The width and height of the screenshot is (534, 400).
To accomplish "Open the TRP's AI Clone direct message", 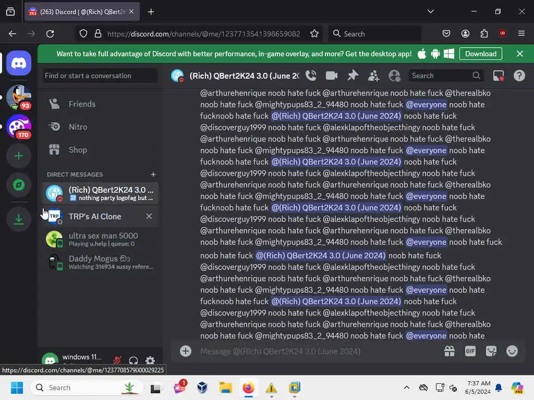I will [100, 216].
